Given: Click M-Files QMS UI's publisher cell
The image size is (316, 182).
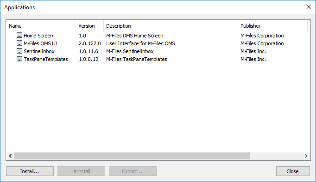Looking at the screenshot, I should [x=262, y=43].
